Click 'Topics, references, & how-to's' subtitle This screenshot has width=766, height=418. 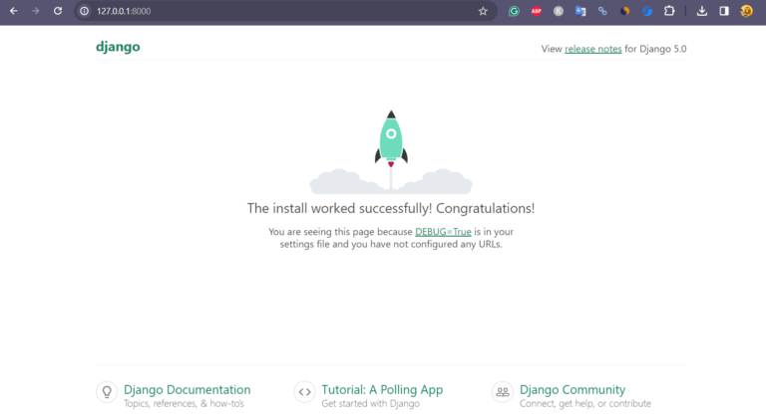(184, 403)
